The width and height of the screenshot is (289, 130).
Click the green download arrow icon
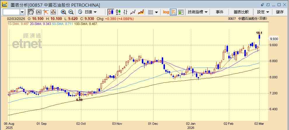181,12
